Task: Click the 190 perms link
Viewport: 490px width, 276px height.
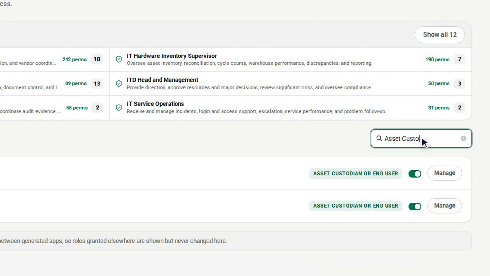Action: click(x=437, y=59)
